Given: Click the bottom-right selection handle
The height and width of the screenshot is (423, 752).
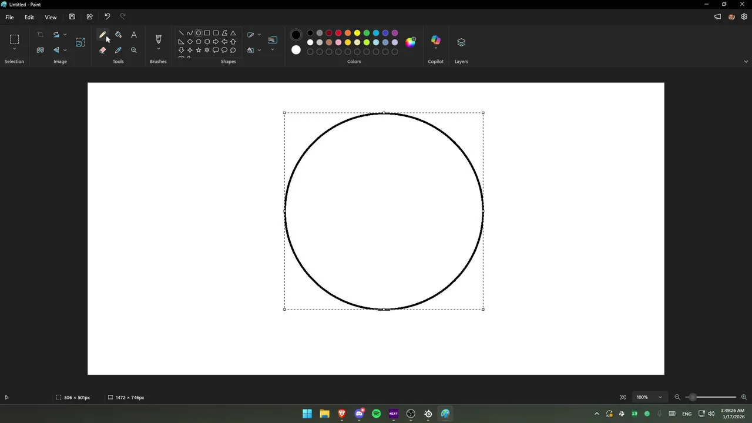Looking at the screenshot, I should pos(483,309).
